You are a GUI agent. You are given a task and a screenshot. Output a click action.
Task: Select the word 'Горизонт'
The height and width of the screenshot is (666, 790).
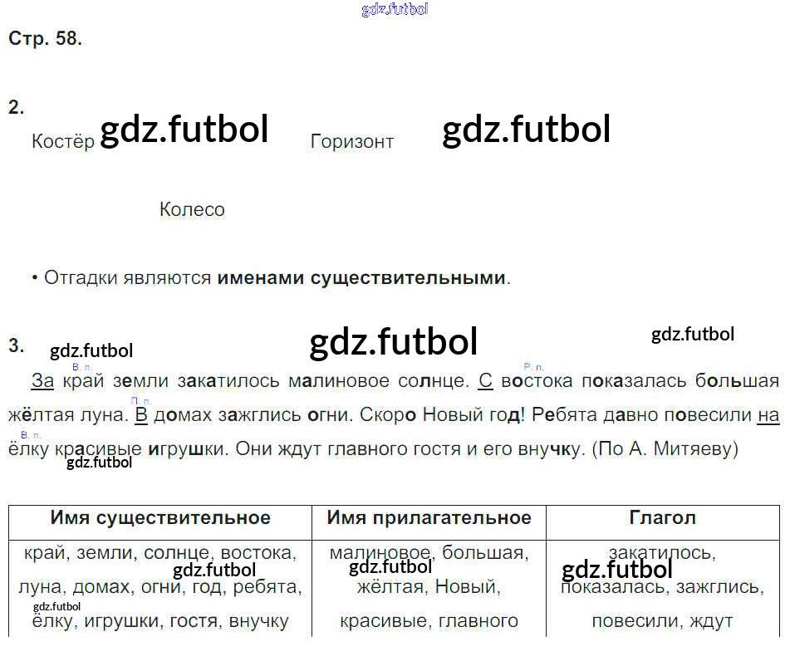(x=351, y=141)
